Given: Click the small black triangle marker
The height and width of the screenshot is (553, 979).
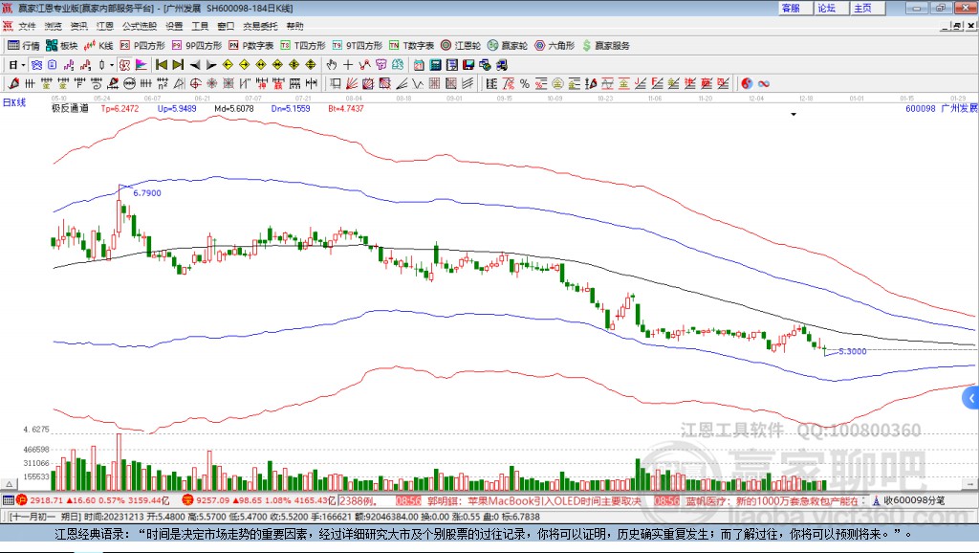Looking at the screenshot, I should point(794,115).
